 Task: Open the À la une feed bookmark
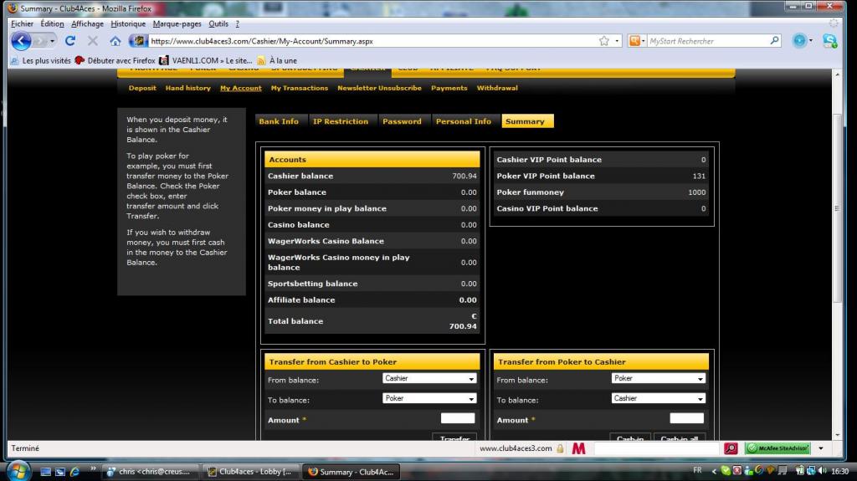pyautogui.click(x=277, y=61)
